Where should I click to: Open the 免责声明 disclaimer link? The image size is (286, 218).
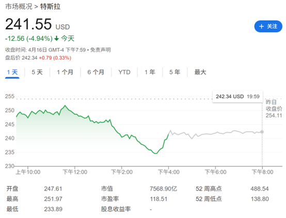[x=101, y=50]
